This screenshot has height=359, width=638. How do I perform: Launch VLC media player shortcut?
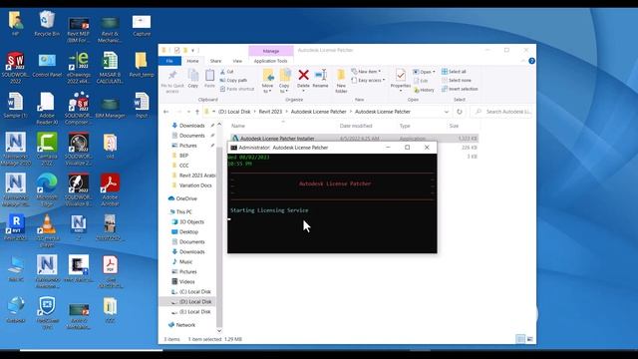tap(47, 230)
